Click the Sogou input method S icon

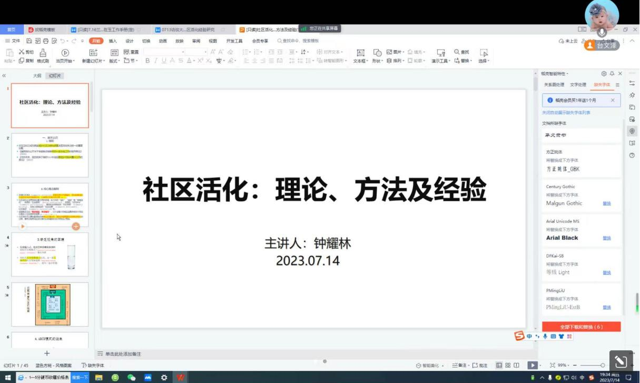[x=519, y=336]
